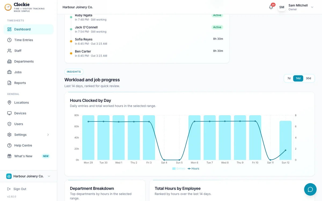
Task: Click Sofia Reyes activity entry
Action: click(147, 41)
